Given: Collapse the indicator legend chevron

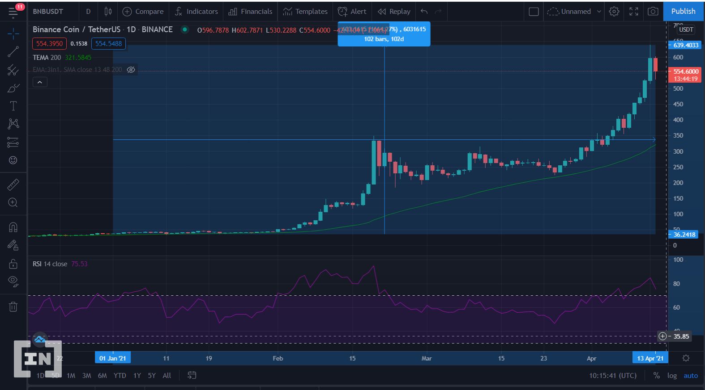Looking at the screenshot, I should pos(40,82).
